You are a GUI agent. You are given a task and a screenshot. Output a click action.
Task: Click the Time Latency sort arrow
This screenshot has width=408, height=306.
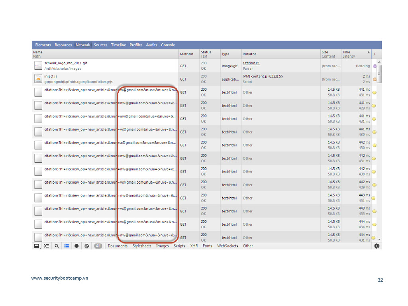[369, 52]
